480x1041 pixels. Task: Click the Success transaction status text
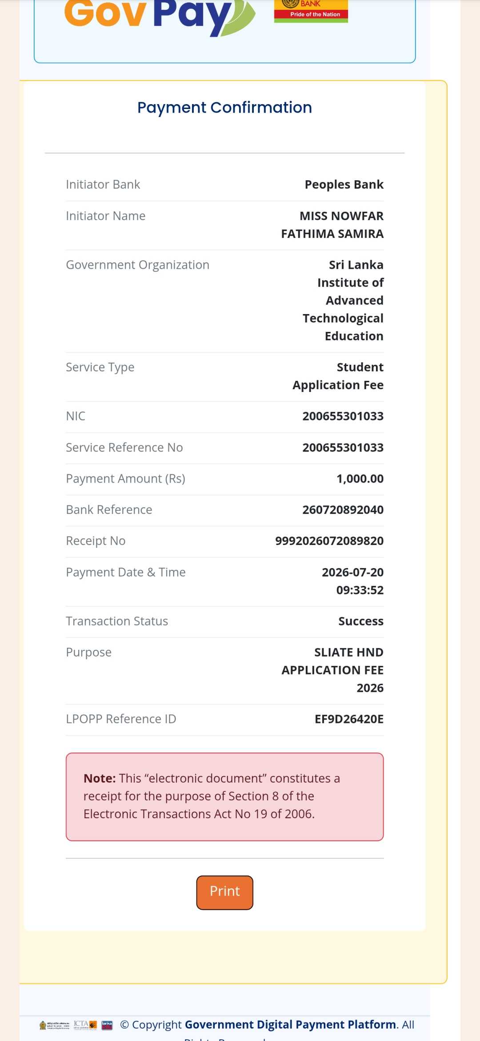[361, 621]
